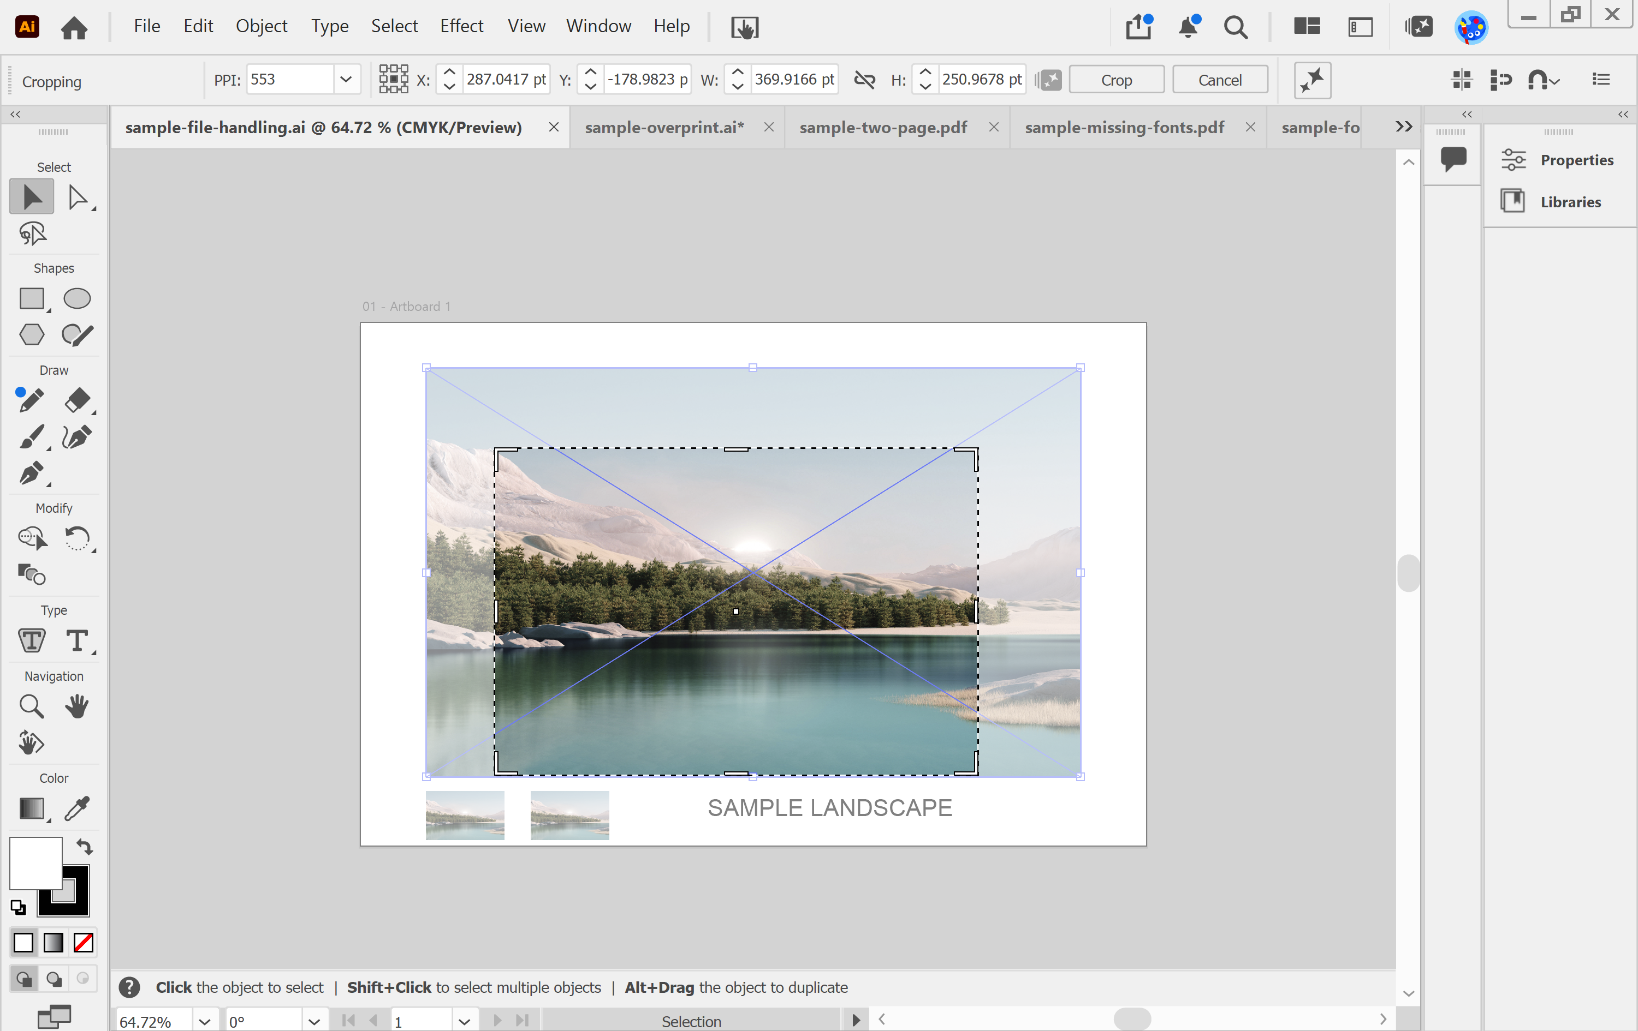Open the Properties panel

1558,160
